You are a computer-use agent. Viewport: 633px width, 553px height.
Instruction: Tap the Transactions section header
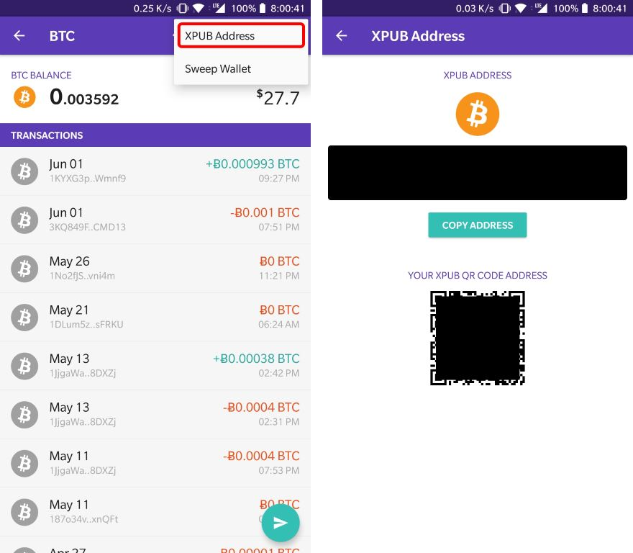point(155,135)
